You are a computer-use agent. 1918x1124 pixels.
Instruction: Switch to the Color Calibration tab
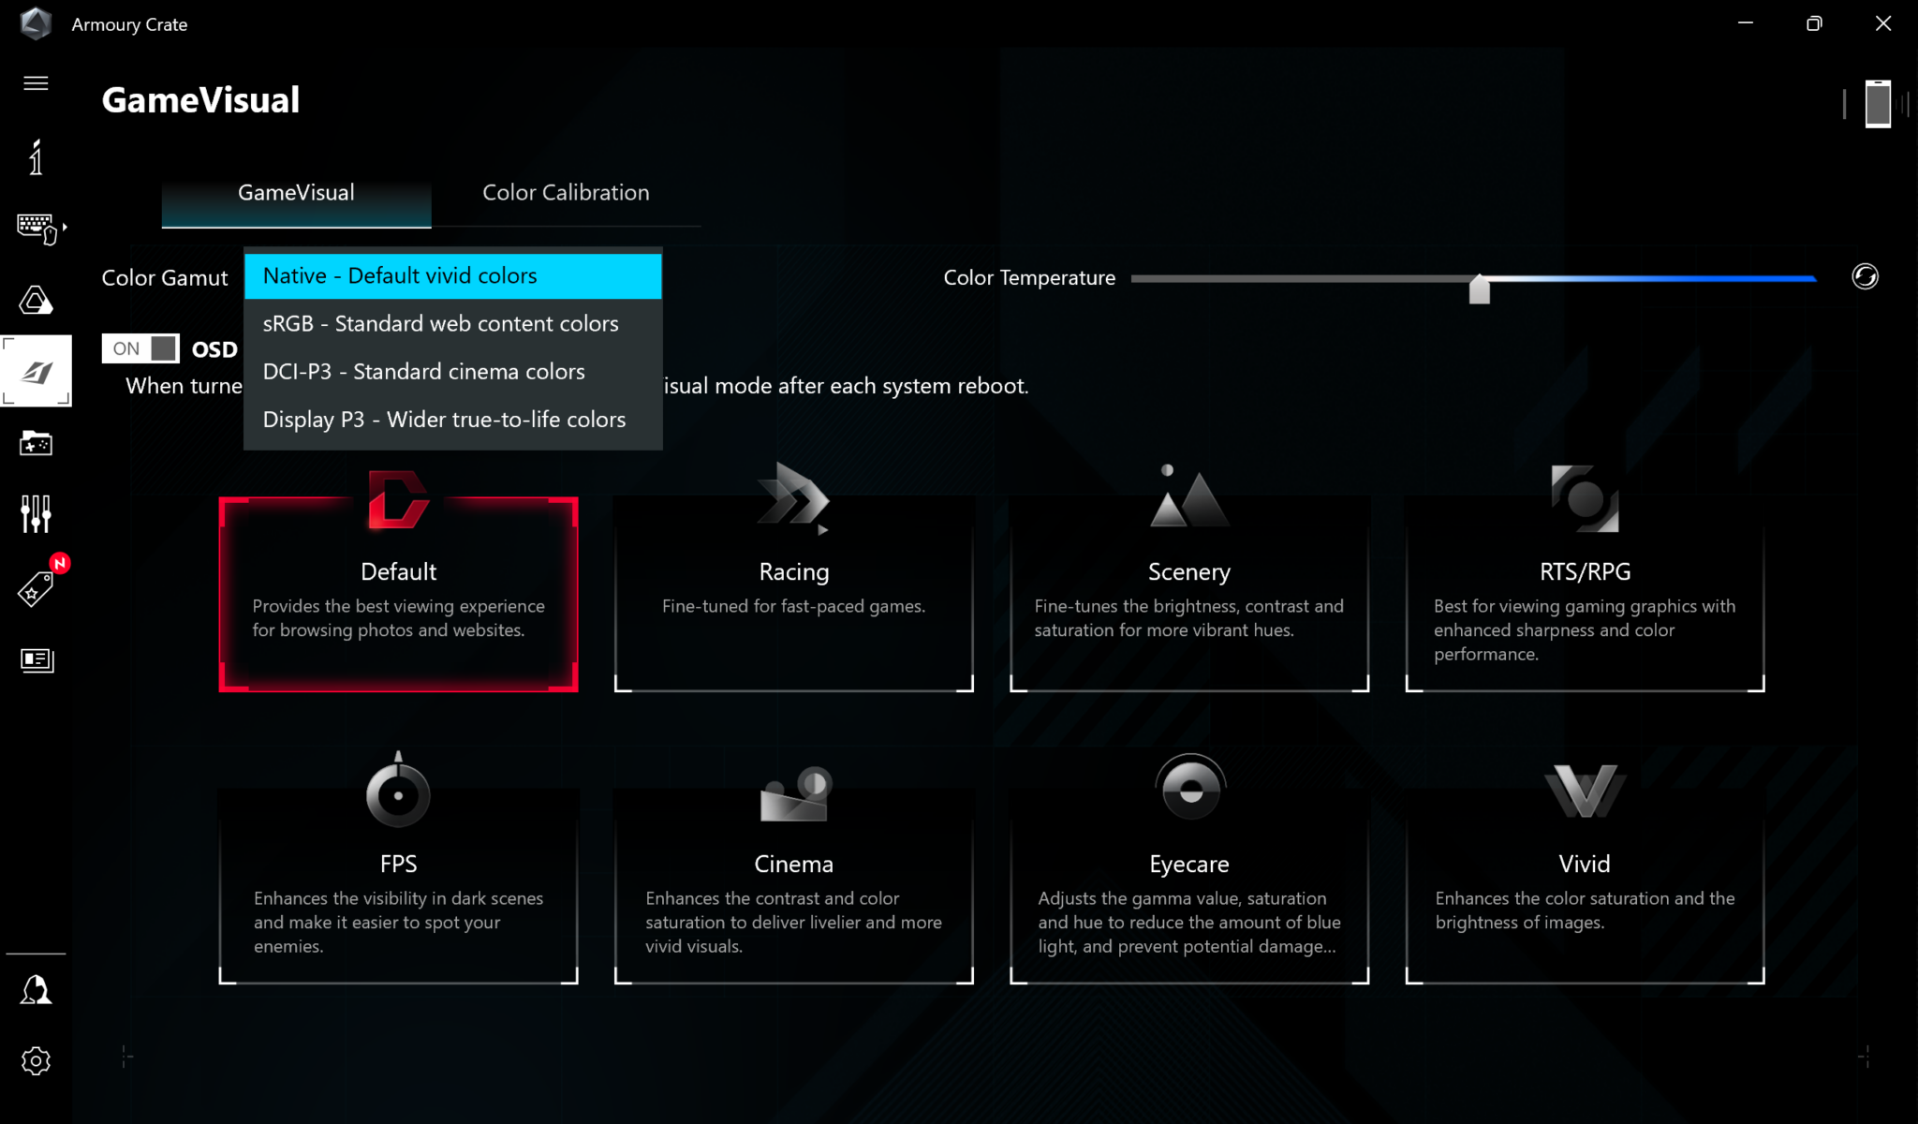click(x=566, y=193)
